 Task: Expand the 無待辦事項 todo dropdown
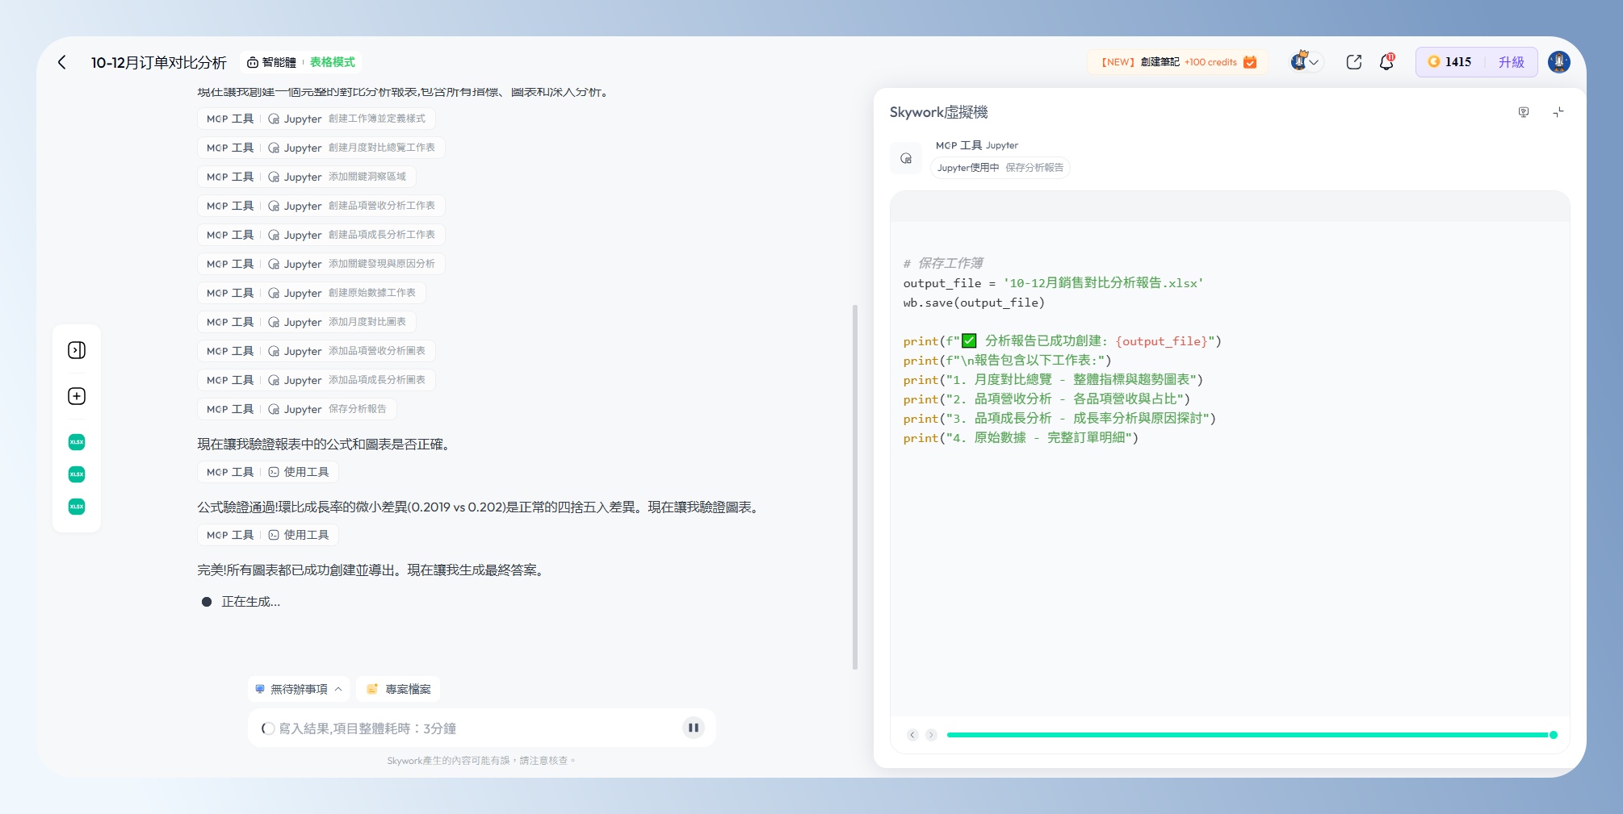click(x=299, y=689)
